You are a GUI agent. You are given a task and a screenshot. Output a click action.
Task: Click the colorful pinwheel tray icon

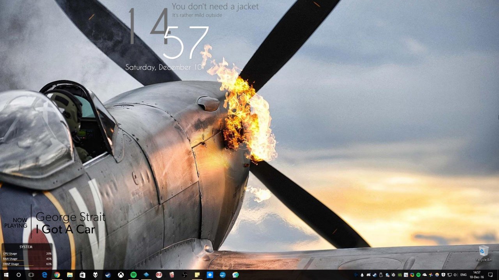click(x=431, y=275)
